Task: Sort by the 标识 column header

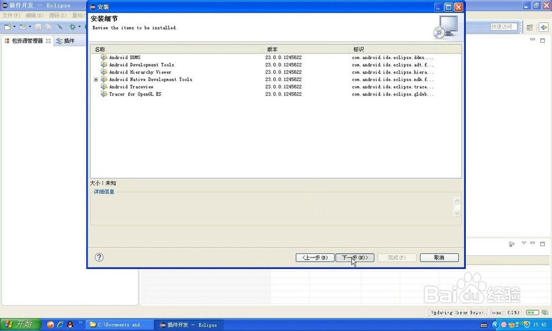Action: [x=392, y=49]
